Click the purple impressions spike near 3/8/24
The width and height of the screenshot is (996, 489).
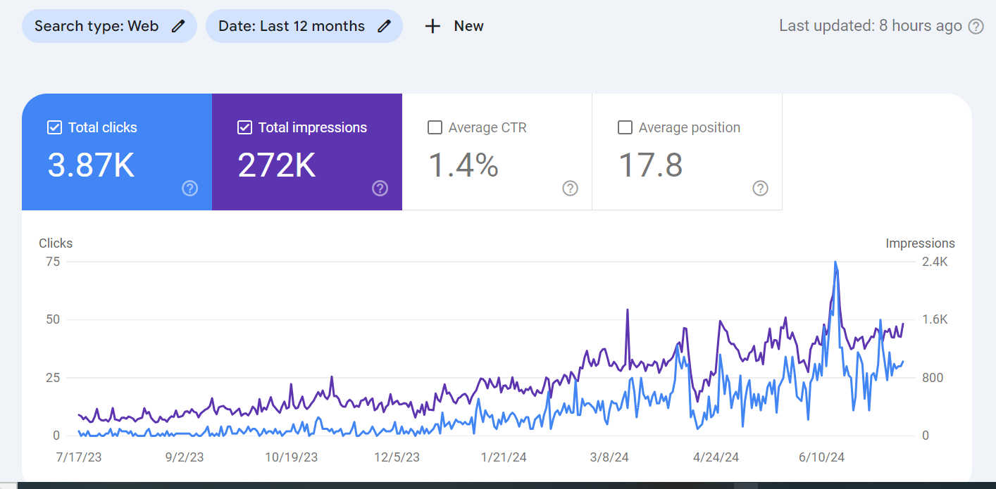point(627,310)
